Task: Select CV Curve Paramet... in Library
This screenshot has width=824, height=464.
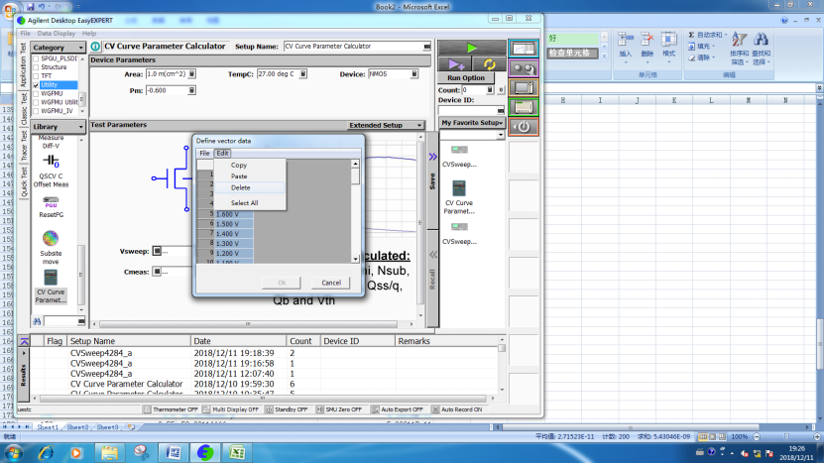Action: click(51, 287)
